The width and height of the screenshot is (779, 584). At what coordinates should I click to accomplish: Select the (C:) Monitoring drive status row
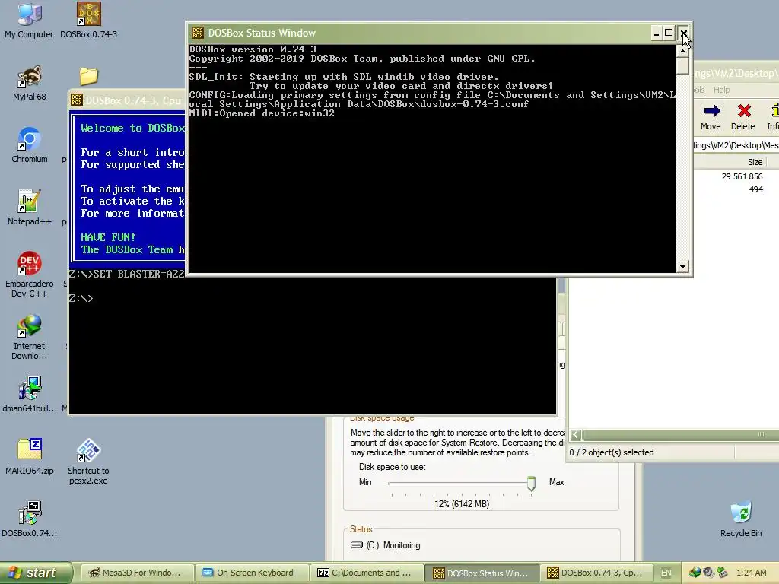tap(386, 544)
